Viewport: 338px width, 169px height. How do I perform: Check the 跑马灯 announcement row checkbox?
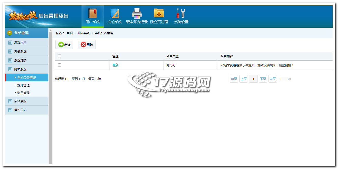(x=60, y=65)
